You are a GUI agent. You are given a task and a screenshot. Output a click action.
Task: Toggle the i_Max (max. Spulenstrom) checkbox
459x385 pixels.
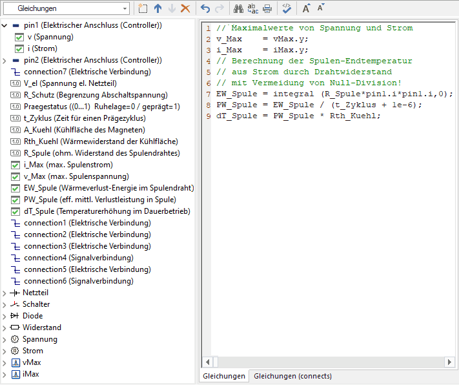tap(15, 165)
